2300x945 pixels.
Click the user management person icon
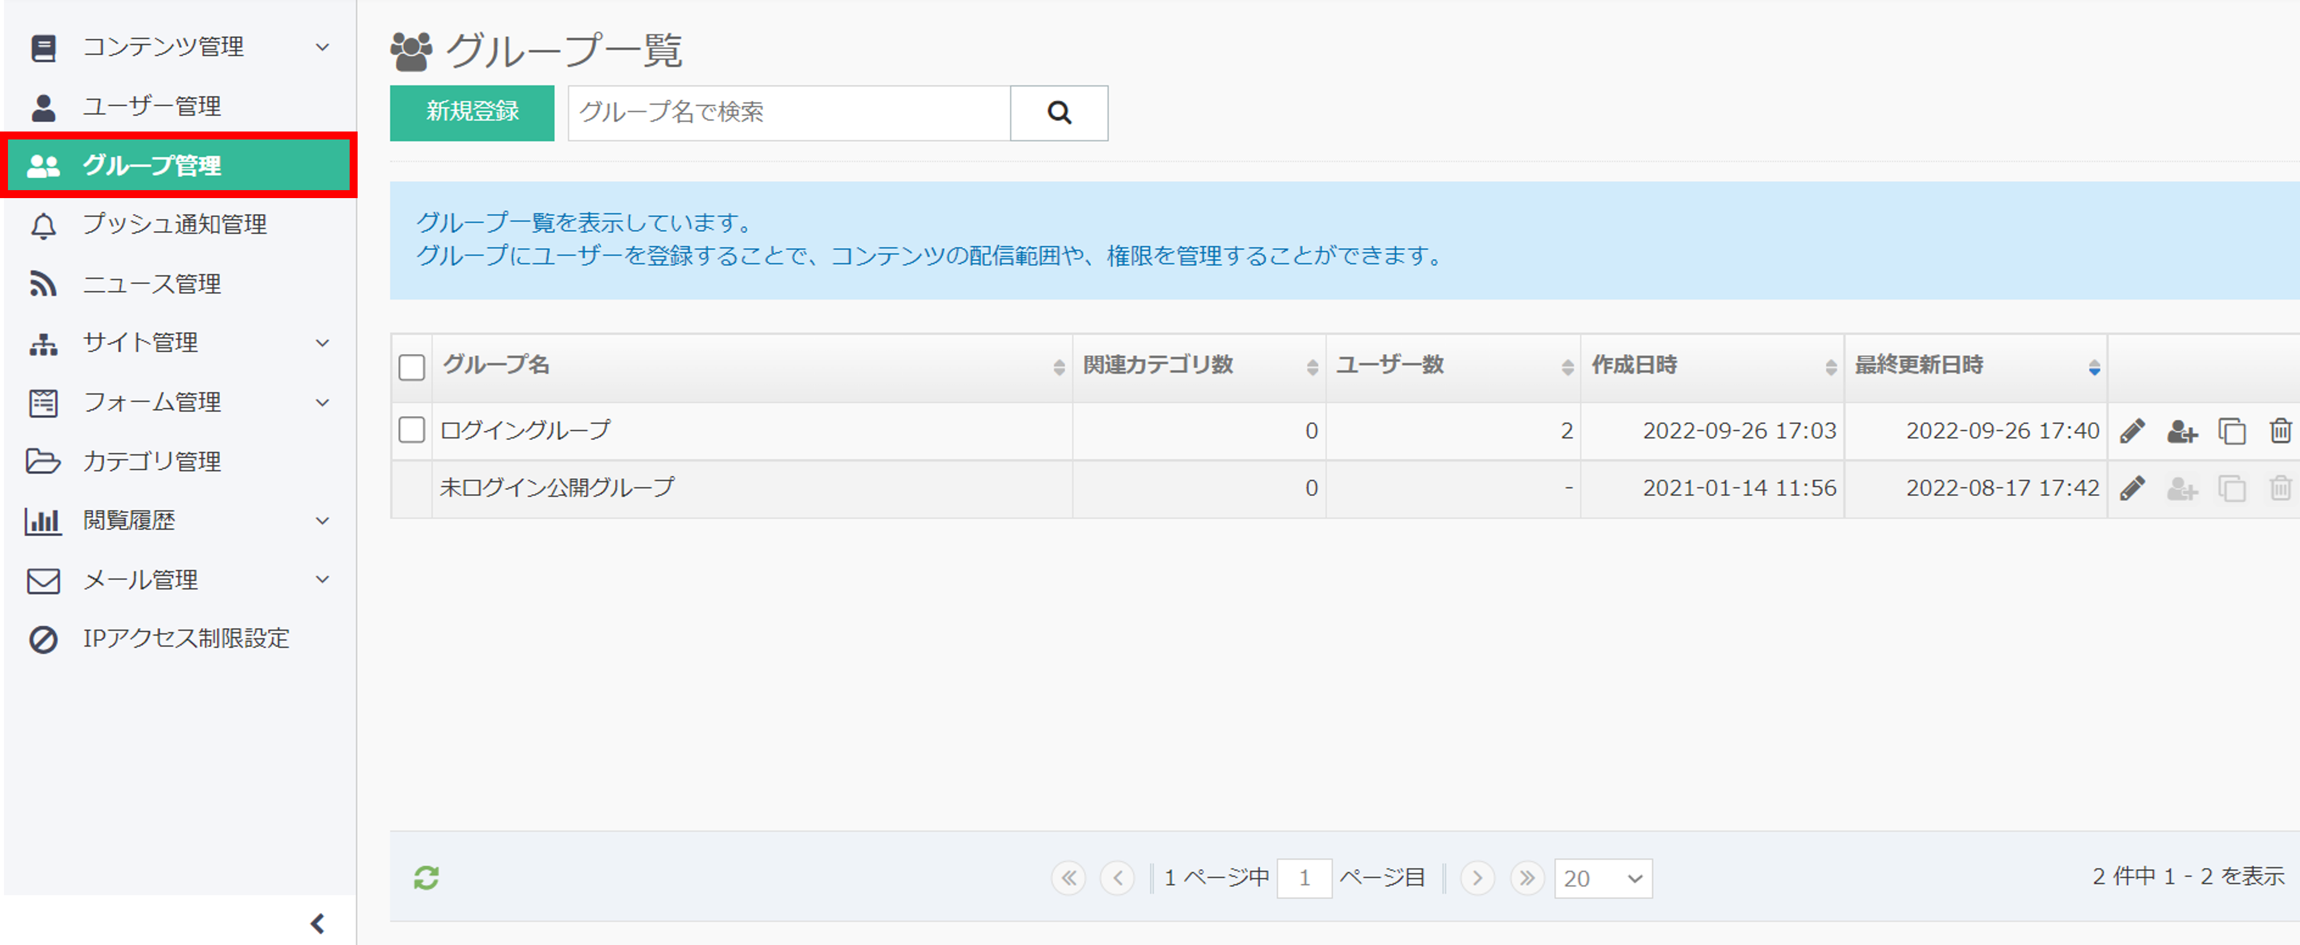coord(43,107)
